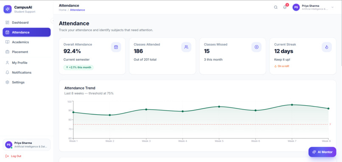The width and height of the screenshot is (342, 162).
Task: Click the On a roll! label
Action: click(x=282, y=66)
